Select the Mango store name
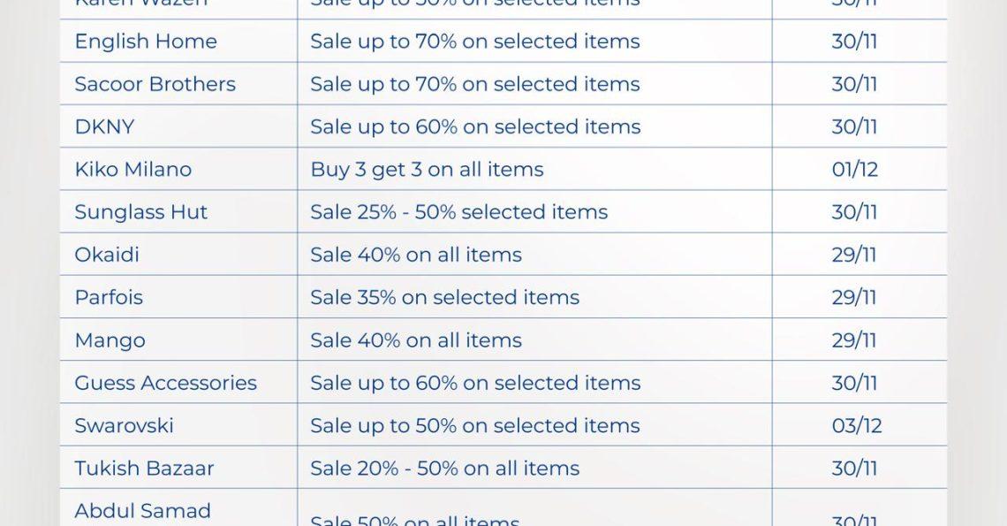1007x526 pixels. 110,340
